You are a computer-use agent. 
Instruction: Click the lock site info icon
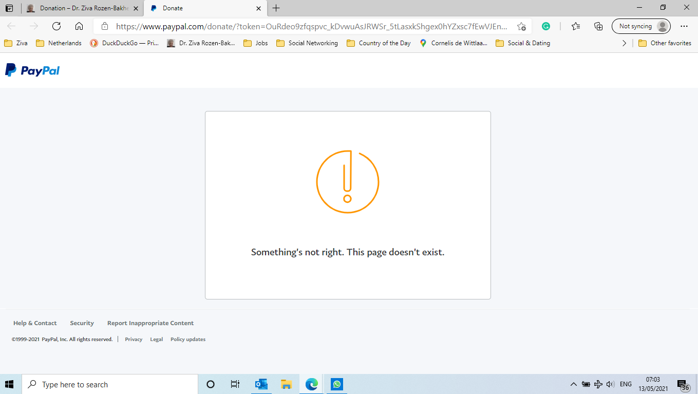pyautogui.click(x=105, y=26)
